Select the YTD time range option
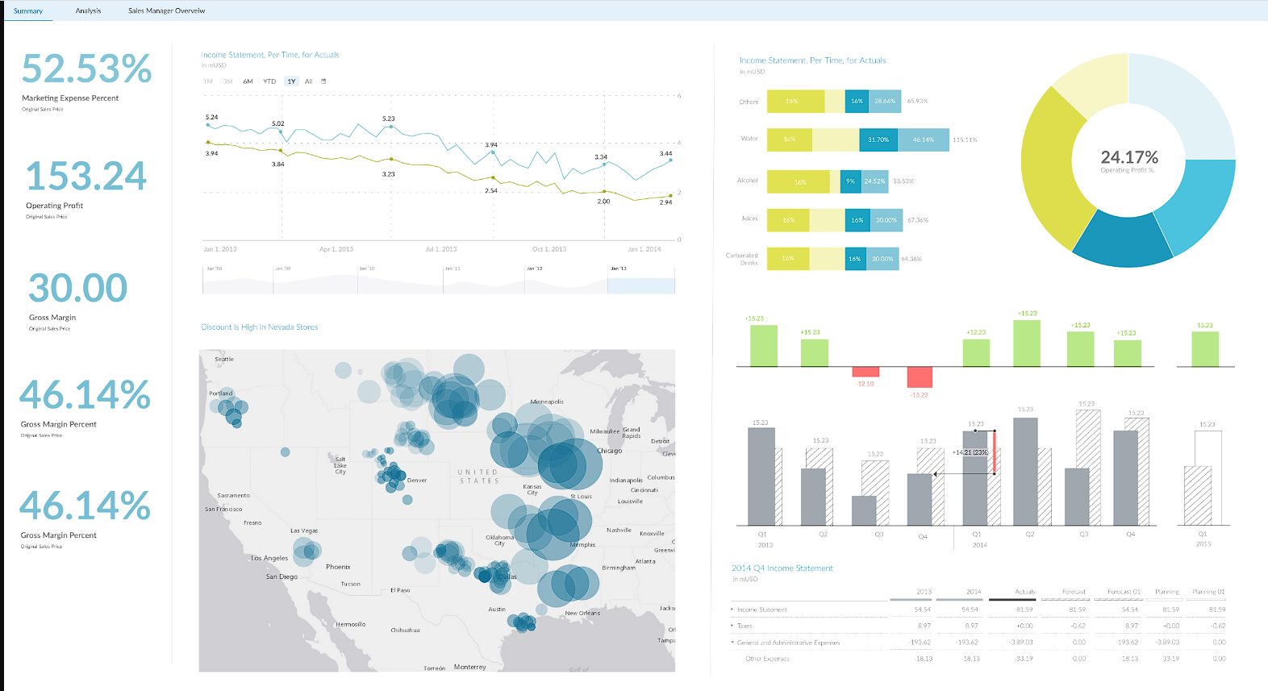This screenshot has height=691, width=1268. (269, 81)
